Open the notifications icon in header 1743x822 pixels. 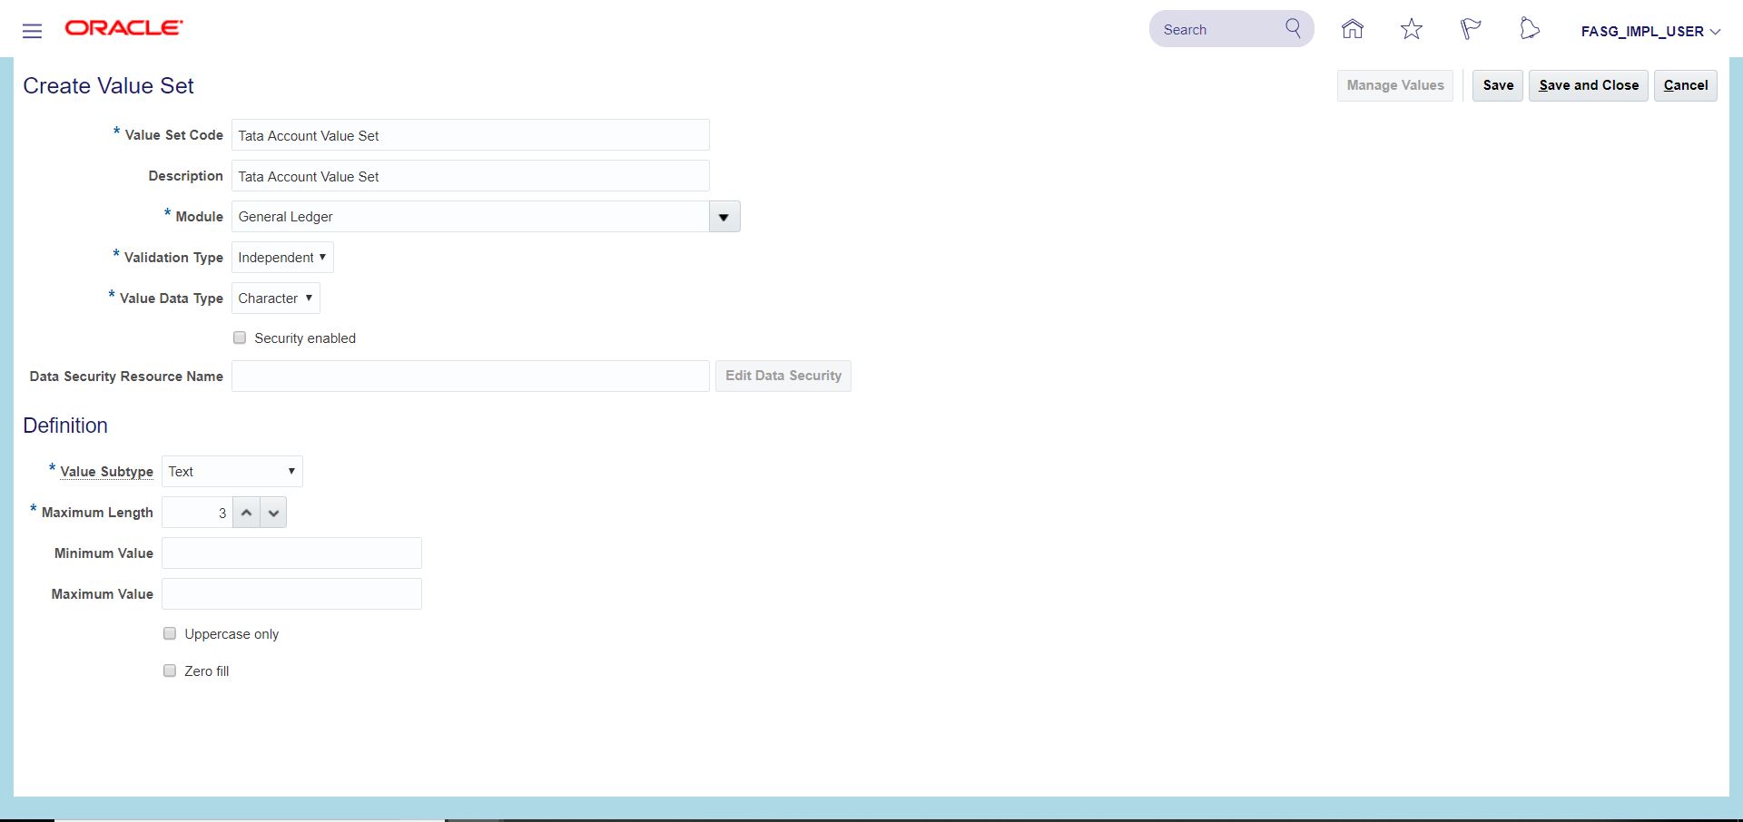[1529, 29]
